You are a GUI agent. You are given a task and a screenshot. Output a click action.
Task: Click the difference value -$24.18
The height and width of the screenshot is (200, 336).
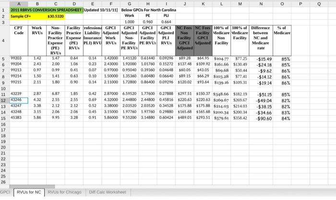point(261,65)
